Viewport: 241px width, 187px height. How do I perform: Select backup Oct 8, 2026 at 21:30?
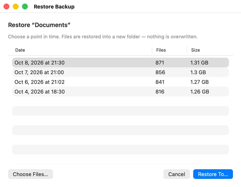pyautogui.click(x=120, y=62)
